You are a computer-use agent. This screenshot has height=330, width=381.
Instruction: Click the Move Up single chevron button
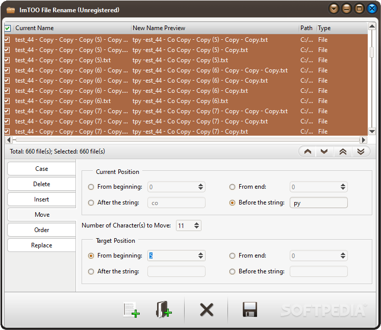coord(308,151)
